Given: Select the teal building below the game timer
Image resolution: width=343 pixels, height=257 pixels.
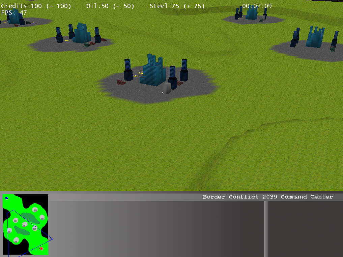Looking at the screenshot, I should point(252,13).
